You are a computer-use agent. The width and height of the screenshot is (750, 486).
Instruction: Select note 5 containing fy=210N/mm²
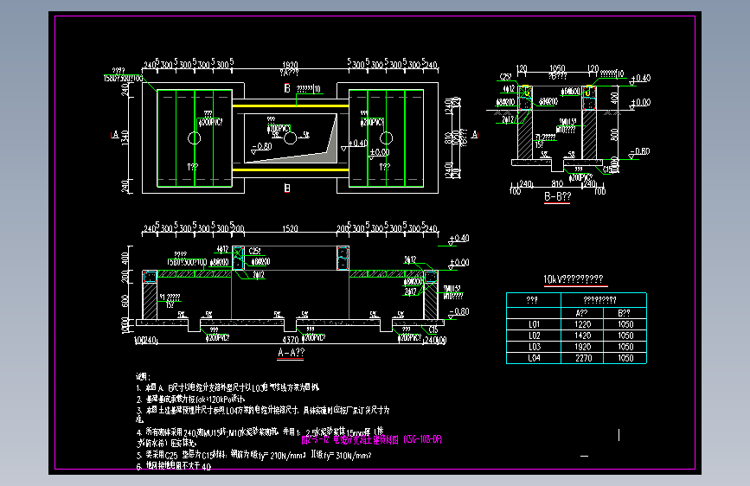pyautogui.click(x=254, y=455)
